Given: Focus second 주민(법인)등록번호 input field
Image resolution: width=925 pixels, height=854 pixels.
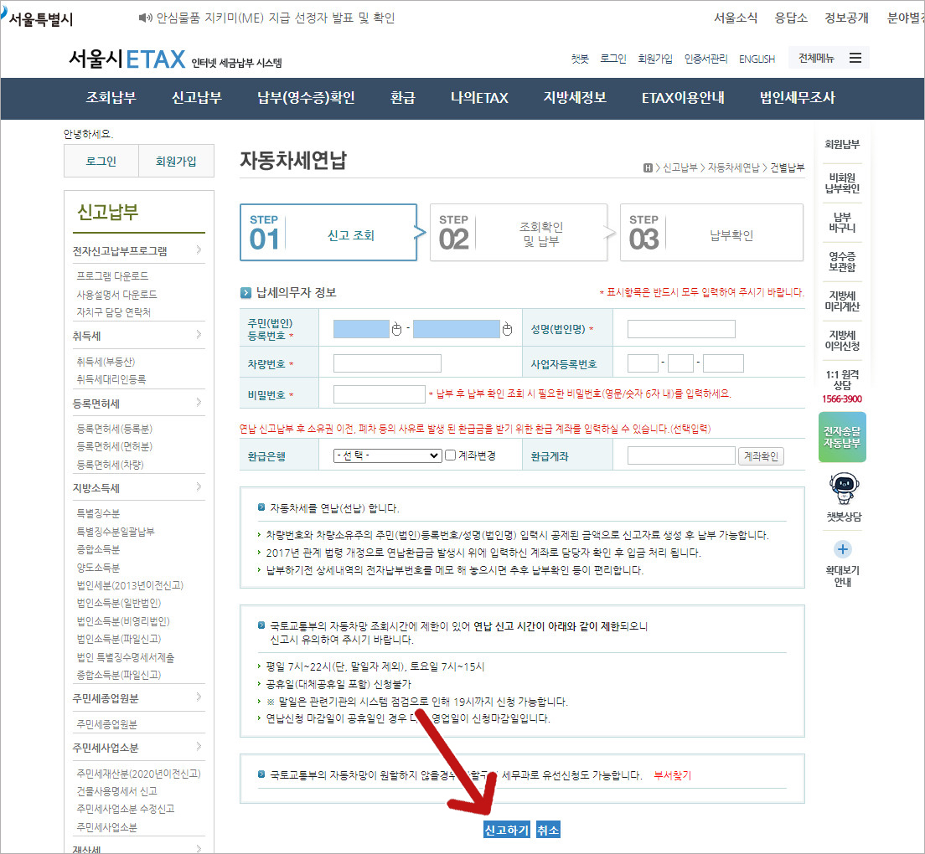Looking at the screenshot, I should pos(456,329).
